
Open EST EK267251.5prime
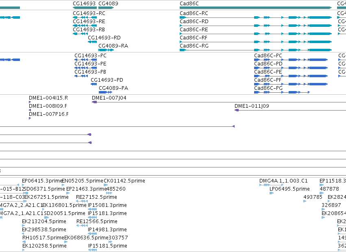pyautogui.click(x=47, y=197)
